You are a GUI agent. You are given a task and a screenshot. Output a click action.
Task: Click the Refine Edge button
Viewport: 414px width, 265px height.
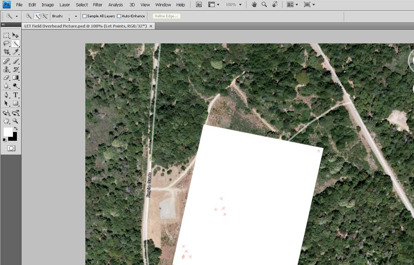pos(166,16)
